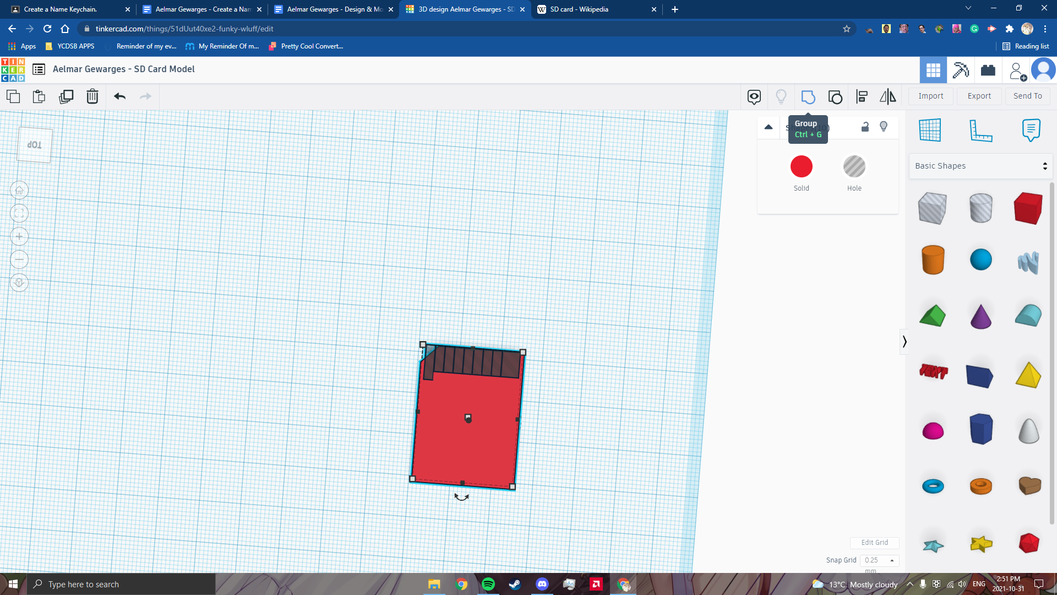Click the TOP view cube face
Screen dimensions: 1057x595
click(35, 145)
